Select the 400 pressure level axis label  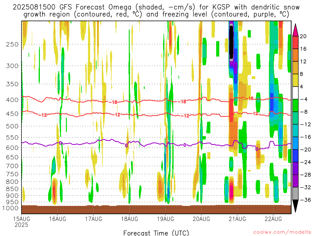[x=12, y=100]
